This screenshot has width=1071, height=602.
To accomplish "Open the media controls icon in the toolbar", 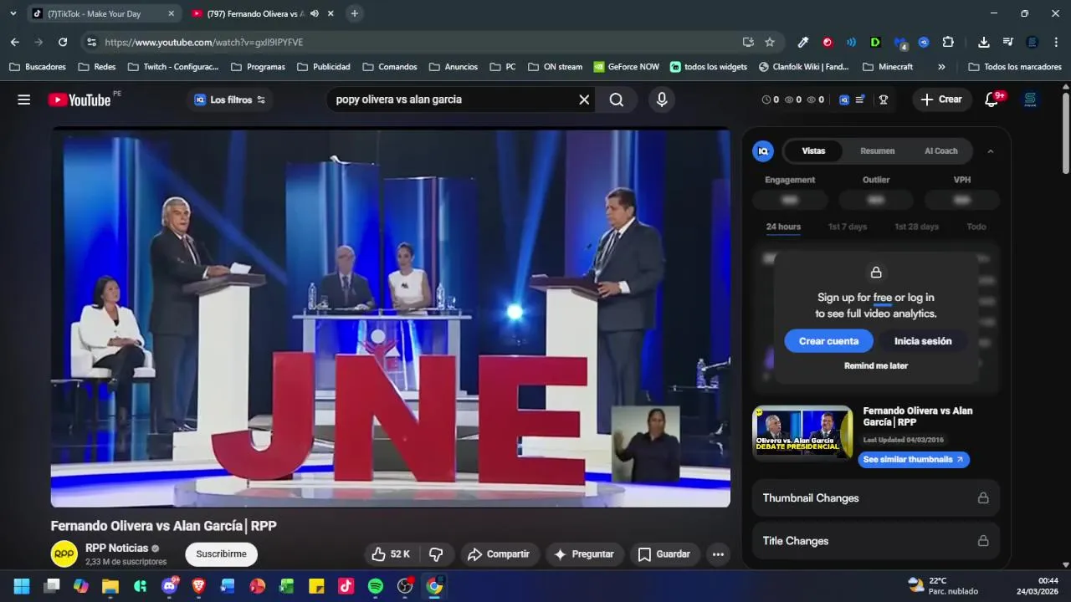I will point(1007,42).
